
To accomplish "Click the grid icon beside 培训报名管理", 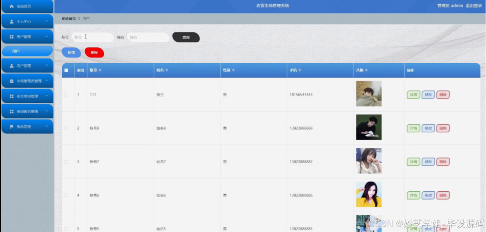I will pos(12,111).
